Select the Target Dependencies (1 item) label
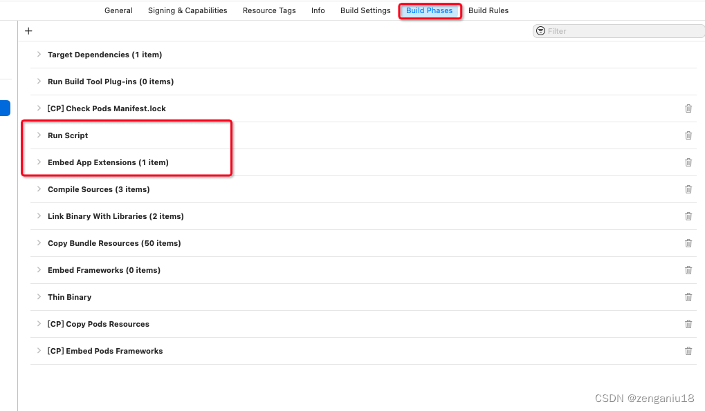The image size is (705, 411). [104, 55]
